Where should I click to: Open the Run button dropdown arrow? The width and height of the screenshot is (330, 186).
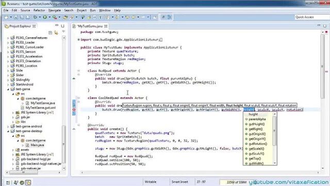click(x=49, y=17)
